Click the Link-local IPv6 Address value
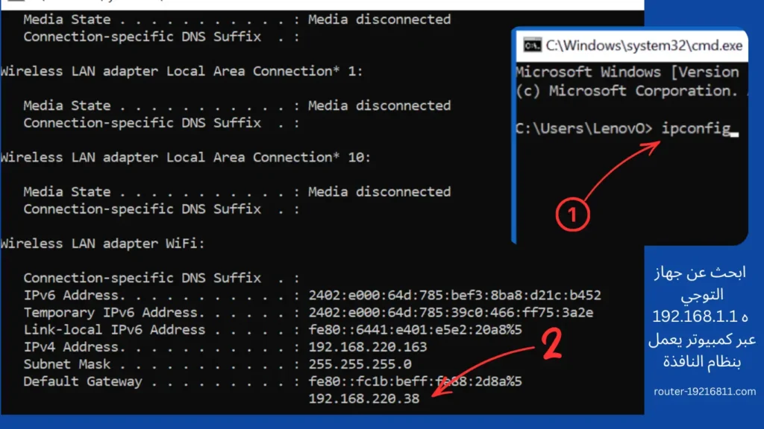This screenshot has width=764, height=429. click(x=415, y=330)
